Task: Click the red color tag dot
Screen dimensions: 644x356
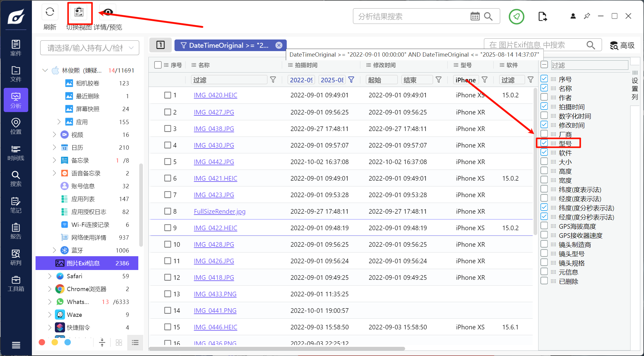Action: pyautogui.click(x=42, y=342)
